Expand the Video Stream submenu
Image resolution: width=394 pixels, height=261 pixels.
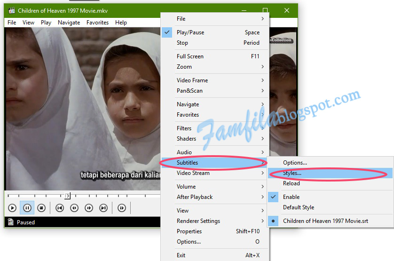pyautogui.click(x=215, y=173)
